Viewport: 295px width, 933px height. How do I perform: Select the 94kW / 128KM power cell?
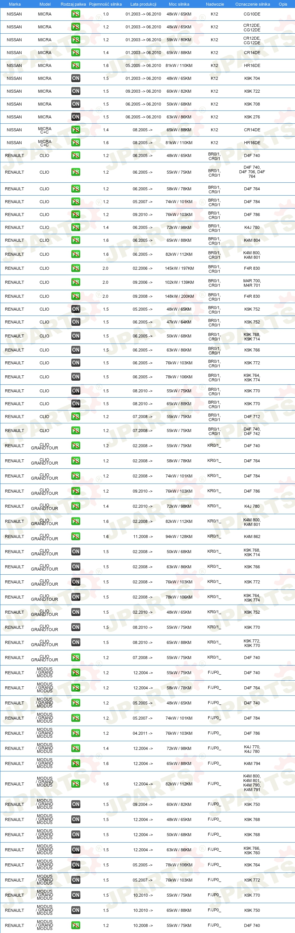pyautogui.click(x=179, y=536)
